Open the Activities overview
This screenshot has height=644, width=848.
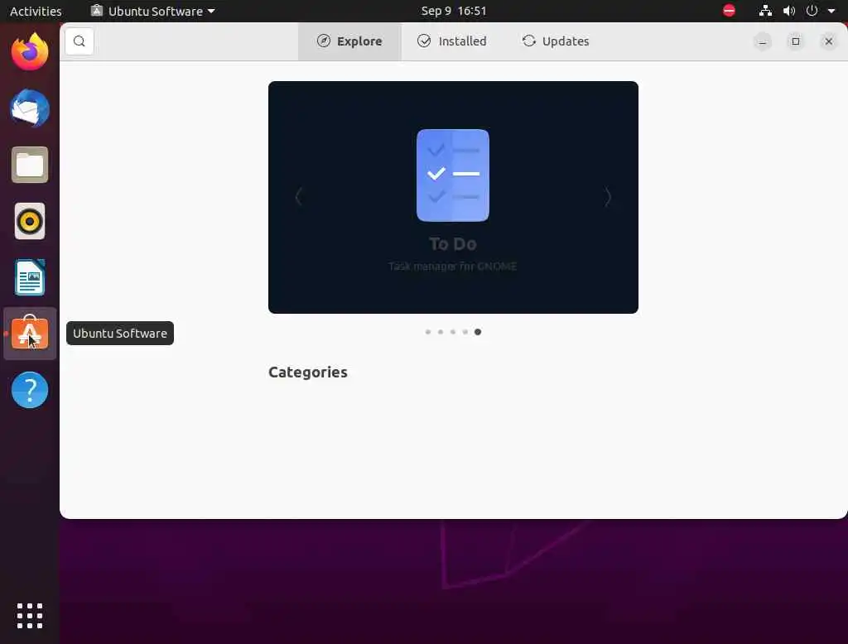pos(36,11)
